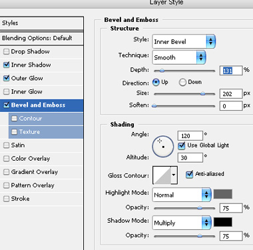Open the Technique dropdown showing Smooth

pos(179,57)
